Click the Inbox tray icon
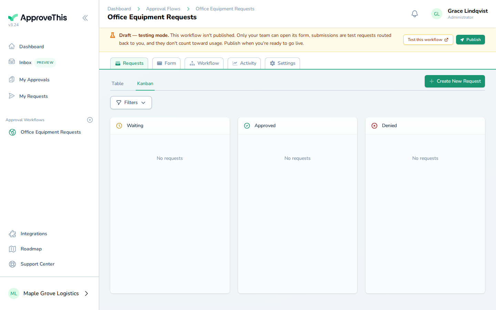Viewport: 496px width, 310px height. pyautogui.click(x=12, y=62)
